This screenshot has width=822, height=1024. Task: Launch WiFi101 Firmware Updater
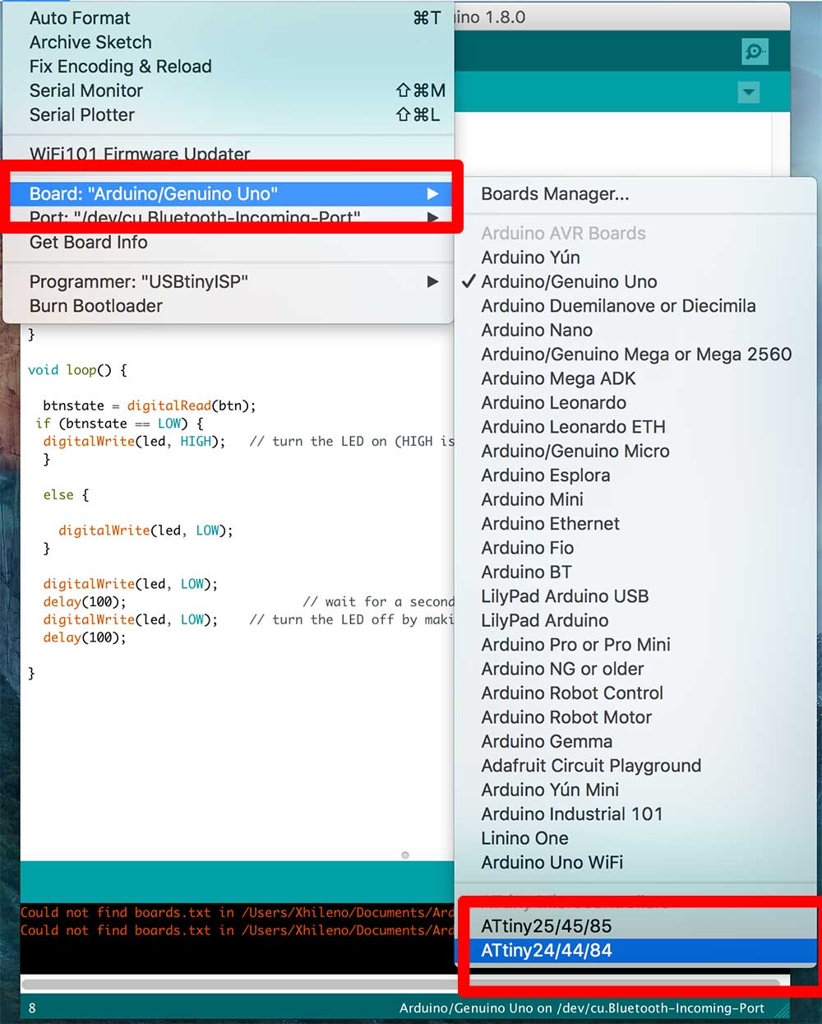tap(229, 154)
